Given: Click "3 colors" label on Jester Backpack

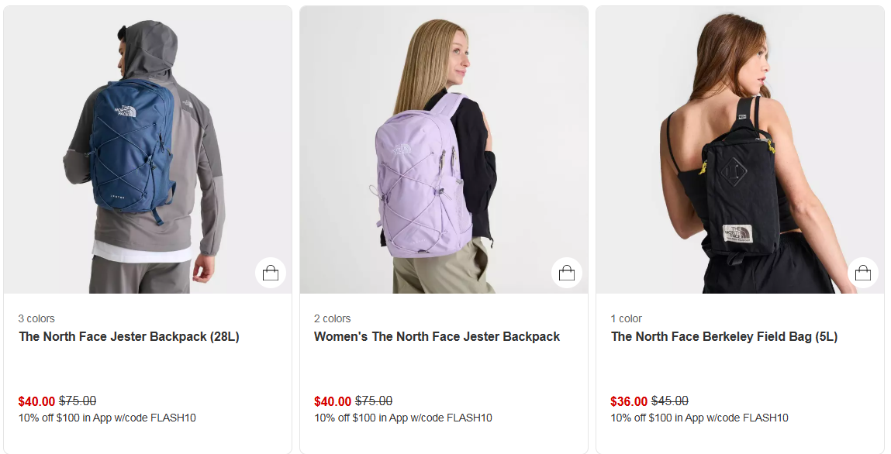Looking at the screenshot, I should coord(36,318).
